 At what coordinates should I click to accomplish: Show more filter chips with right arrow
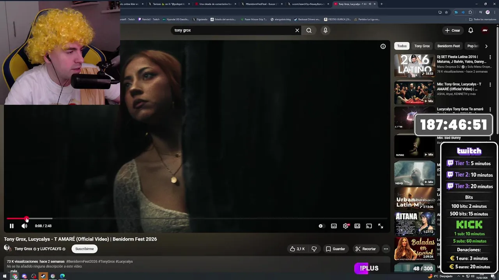click(x=486, y=46)
